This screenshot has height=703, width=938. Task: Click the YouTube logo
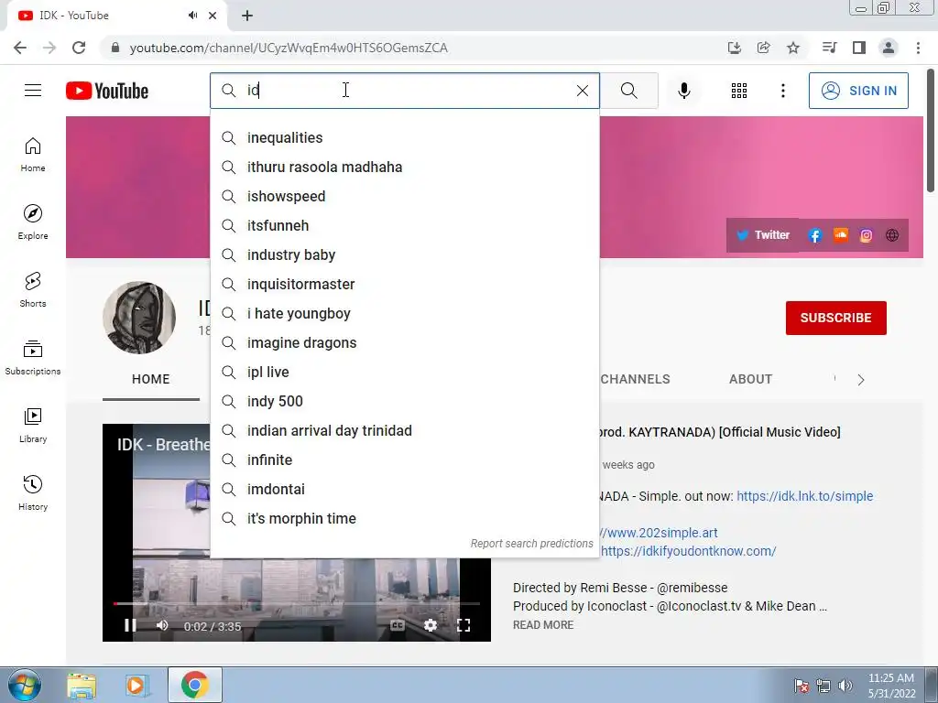pyautogui.click(x=107, y=91)
